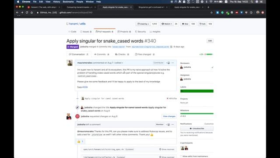Switch to the Hanami browser tab

[44, 7]
